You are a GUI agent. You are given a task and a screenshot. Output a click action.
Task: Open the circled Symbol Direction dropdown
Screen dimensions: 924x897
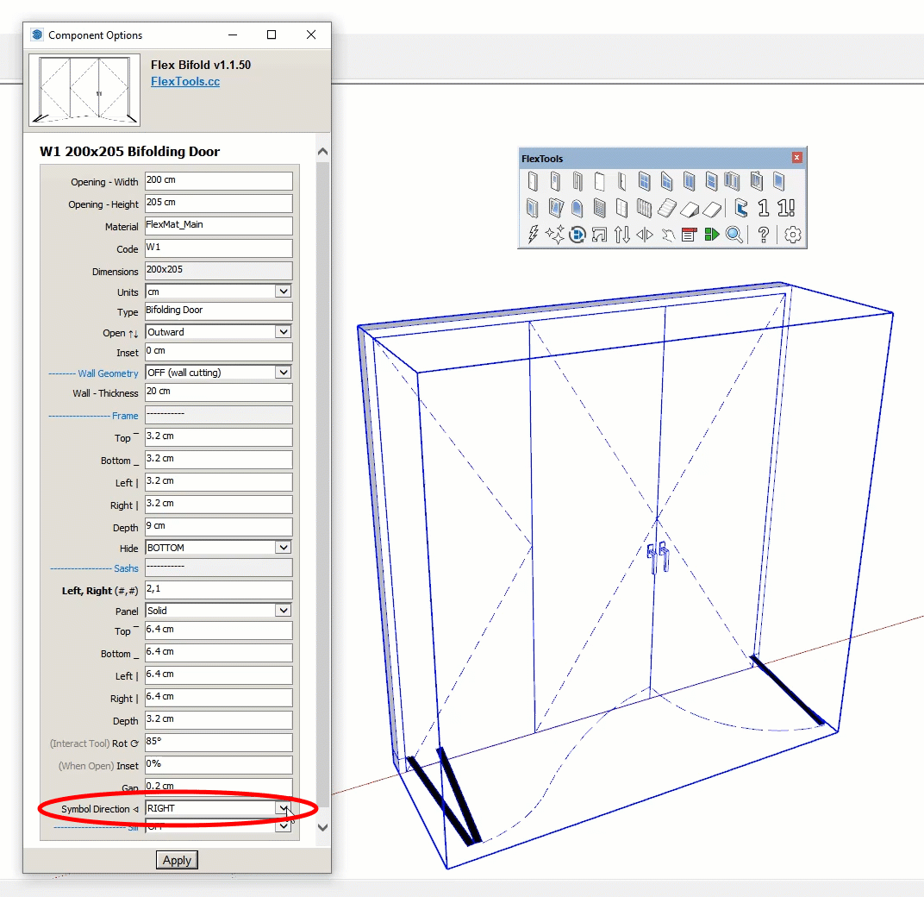point(282,808)
